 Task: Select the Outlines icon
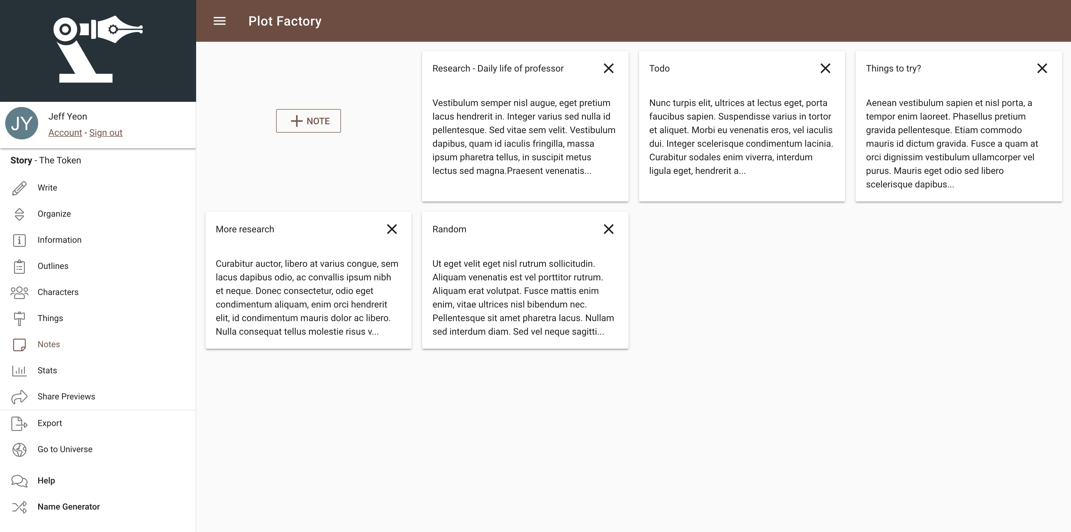point(19,266)
